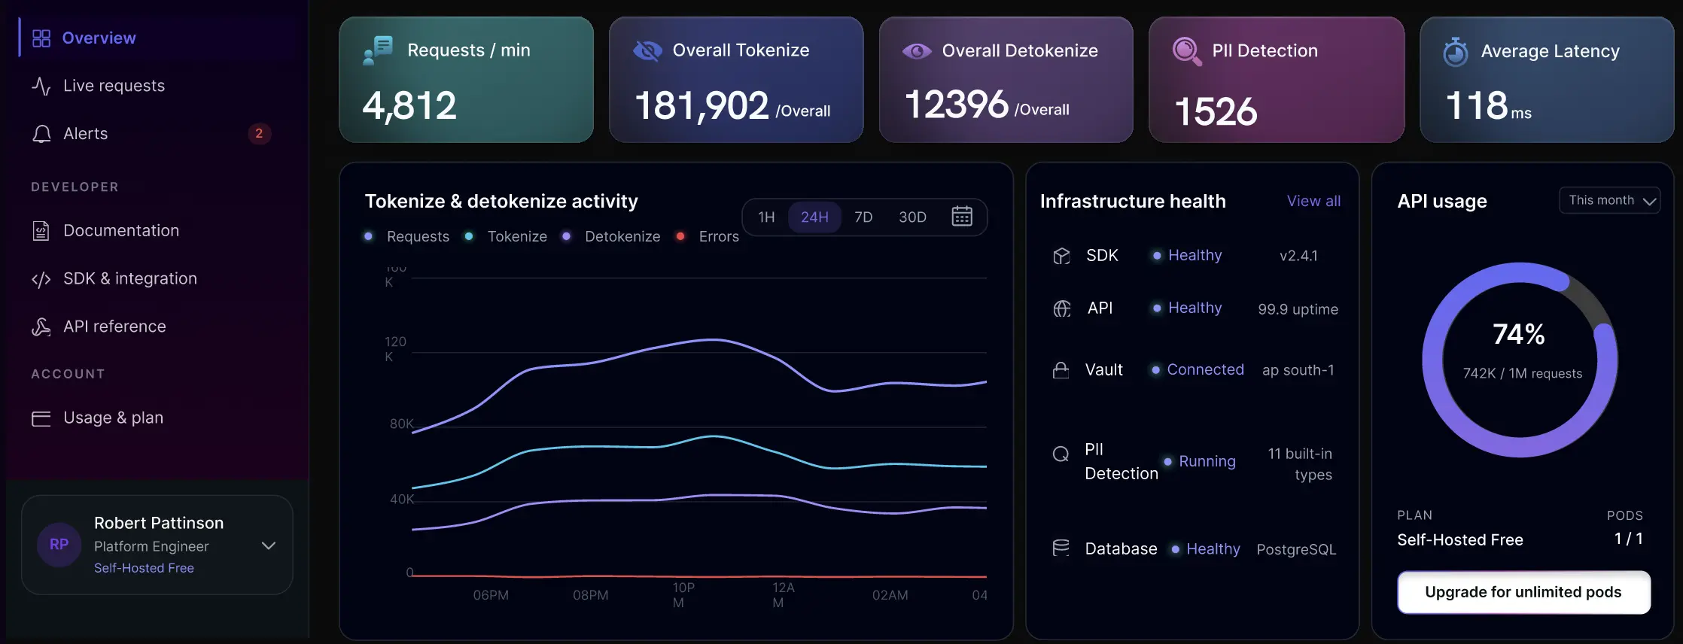Click the PostgreSQL database label
1683x644 pixels.
pyautogui.click(x=1296, y=550)
